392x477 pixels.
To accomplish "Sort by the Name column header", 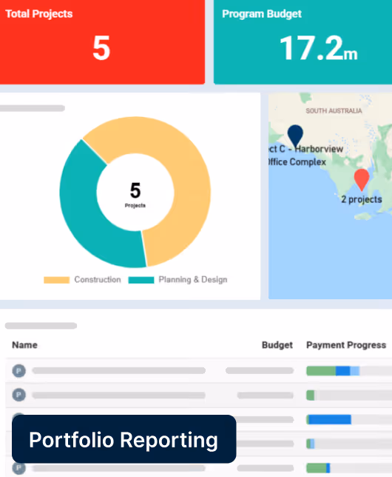I will (x=24, y=345).
